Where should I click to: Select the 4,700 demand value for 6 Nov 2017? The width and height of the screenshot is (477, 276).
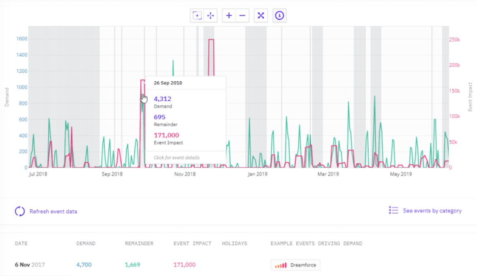[84, 265]
